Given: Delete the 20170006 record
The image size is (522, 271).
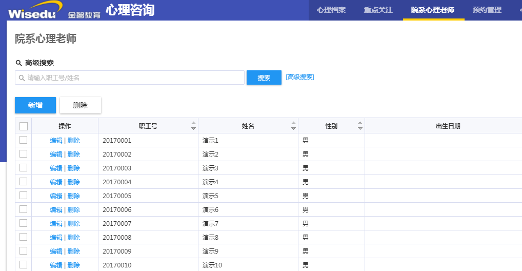Looking at the screenshot, I should click(74, 210).
